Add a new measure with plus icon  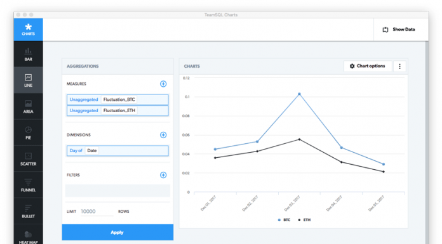[163, 84]
